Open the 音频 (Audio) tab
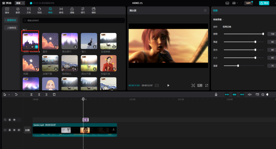 click(18, 10)
